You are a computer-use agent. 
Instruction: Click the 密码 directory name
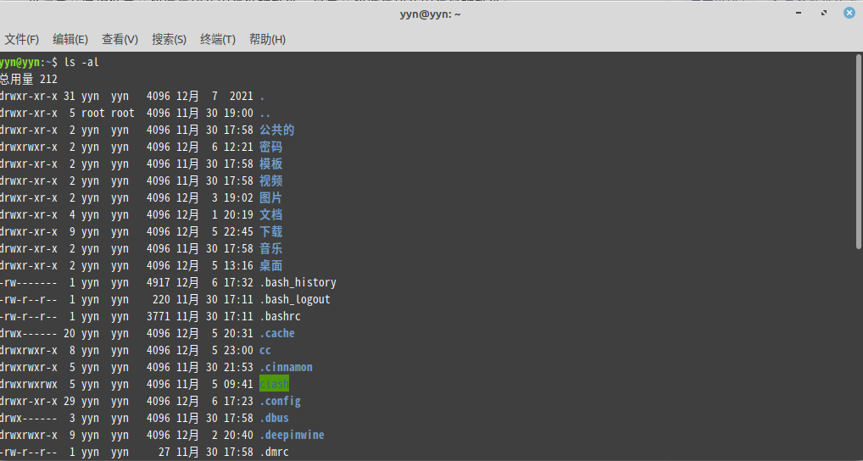(270, 147)
